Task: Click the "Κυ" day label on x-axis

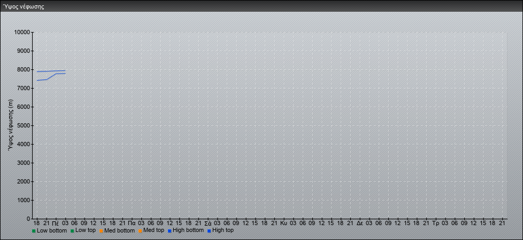Action: (284, 223)
